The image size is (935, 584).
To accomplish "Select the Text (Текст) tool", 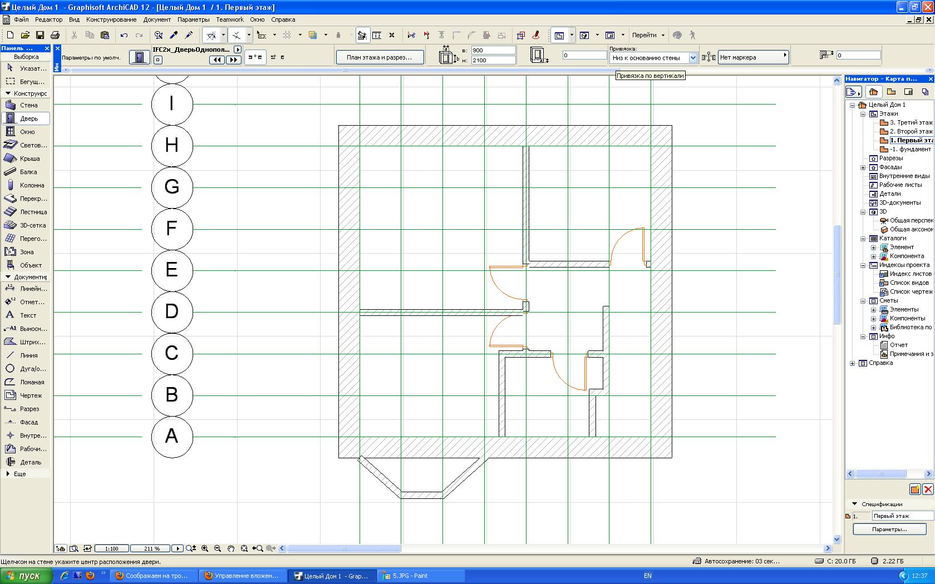I will pos(26,315).
